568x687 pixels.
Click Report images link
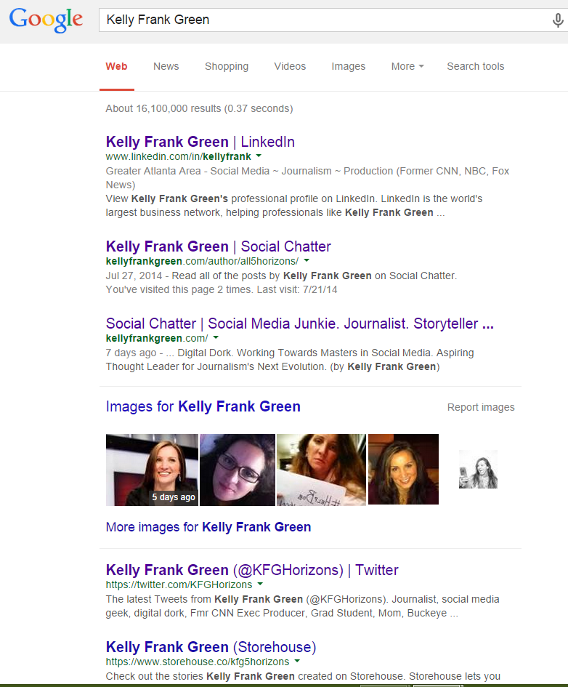click(481, 407)
